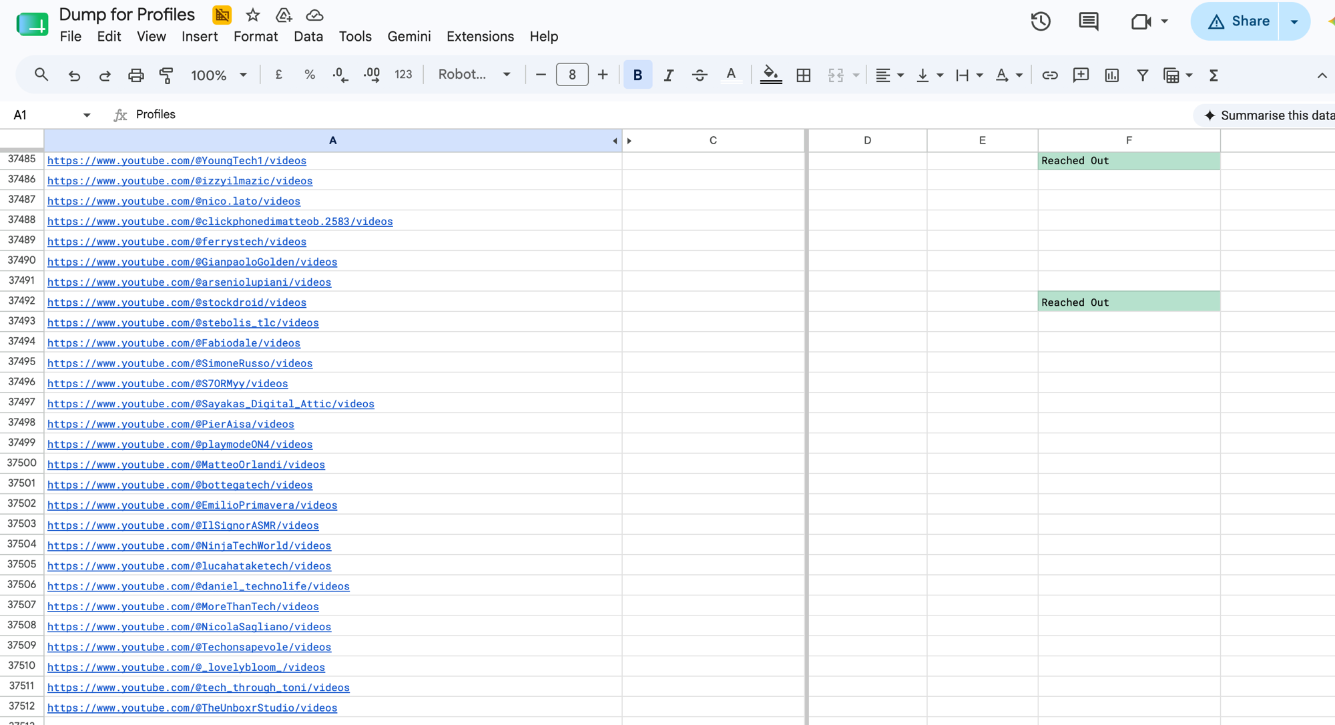Insert a link
The image size is (1335, 725).
[x=1050, y=75]
